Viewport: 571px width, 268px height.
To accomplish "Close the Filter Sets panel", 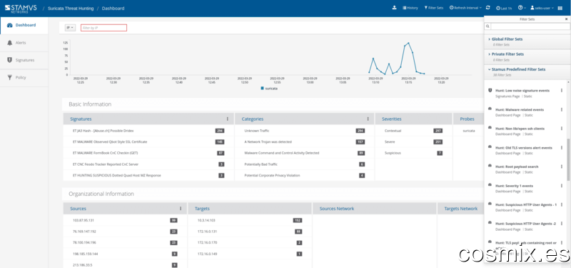I will 566,19.
